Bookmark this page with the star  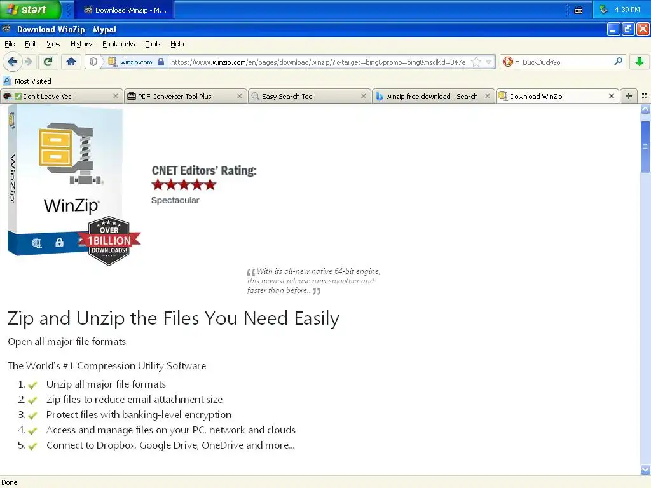(476, 62)
